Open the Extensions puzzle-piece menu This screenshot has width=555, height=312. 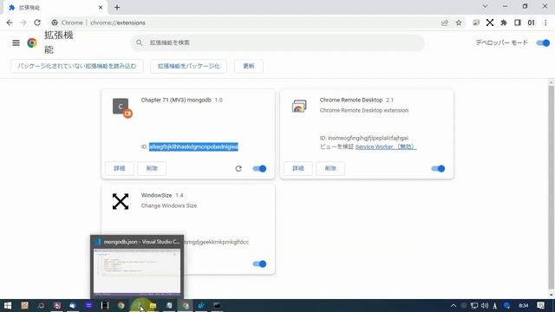click(504, 23)
